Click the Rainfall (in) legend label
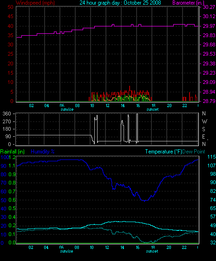This screenshot has width=216, height=261. pyautogui.click(x=13, y=152)
